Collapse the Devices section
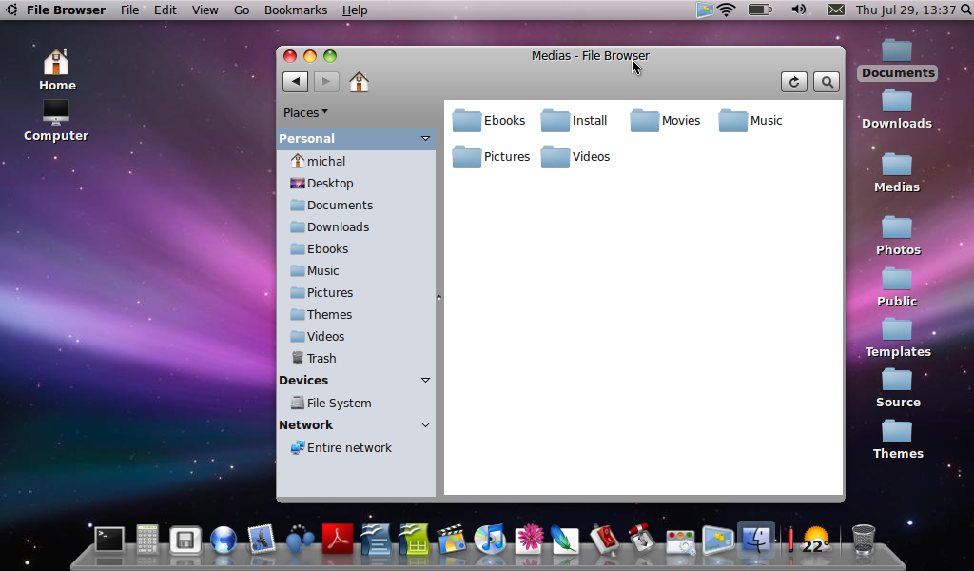 click(x=425, y=380)
